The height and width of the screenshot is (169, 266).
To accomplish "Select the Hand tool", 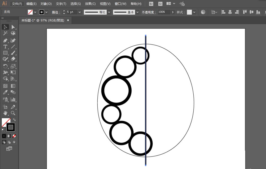I will 5,113.
